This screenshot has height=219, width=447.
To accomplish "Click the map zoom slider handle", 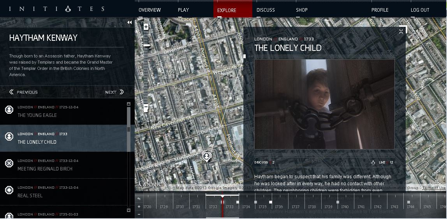I will pyautogui.click(x=146, y=45).
